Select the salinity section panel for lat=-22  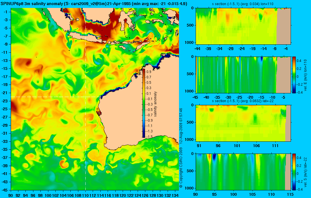coord(243,123)
